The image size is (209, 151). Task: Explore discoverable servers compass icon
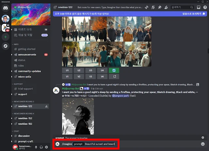(x=6, y=46)
